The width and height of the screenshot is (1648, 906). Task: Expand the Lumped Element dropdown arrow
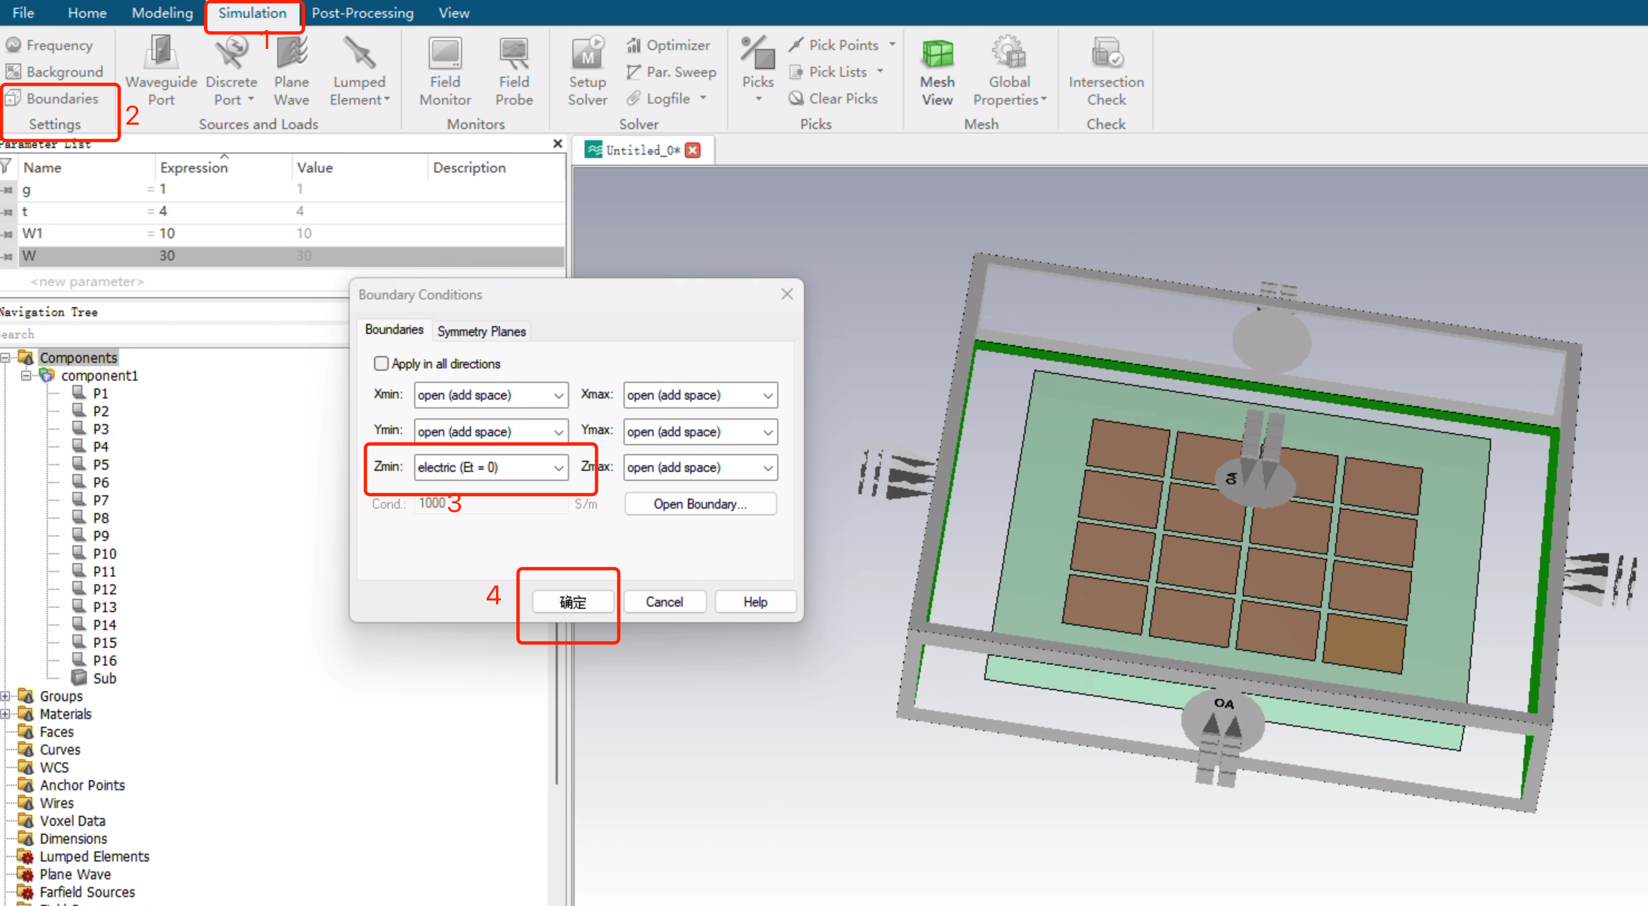(386, 99)
